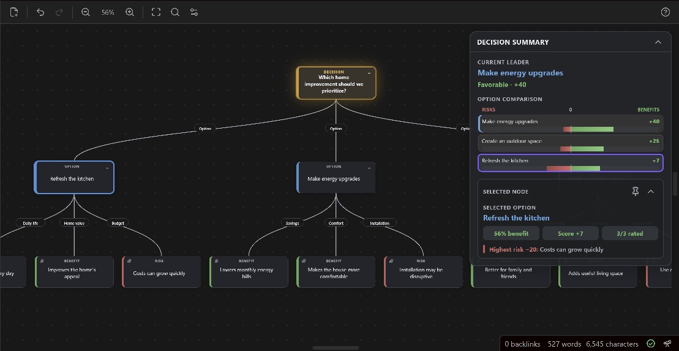Select Make energy upgrades comparison row

570,124
